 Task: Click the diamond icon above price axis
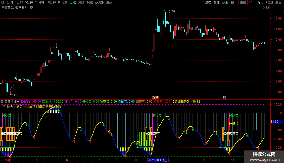[263, 8]
